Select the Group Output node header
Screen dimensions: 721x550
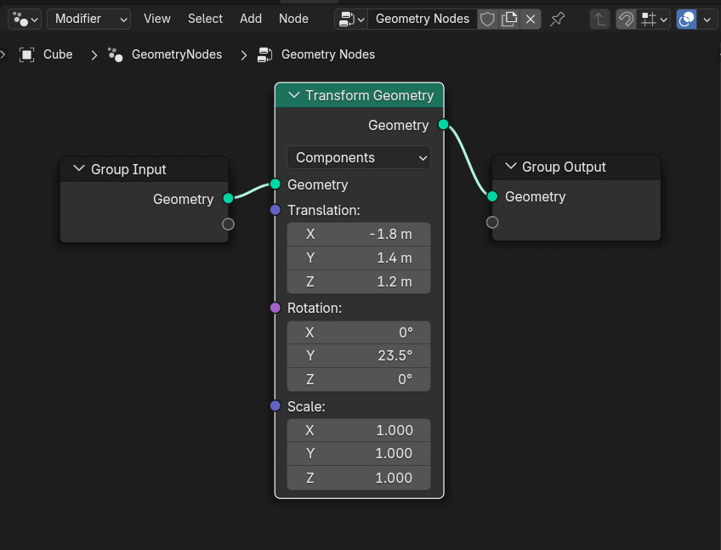click(576, 167)
